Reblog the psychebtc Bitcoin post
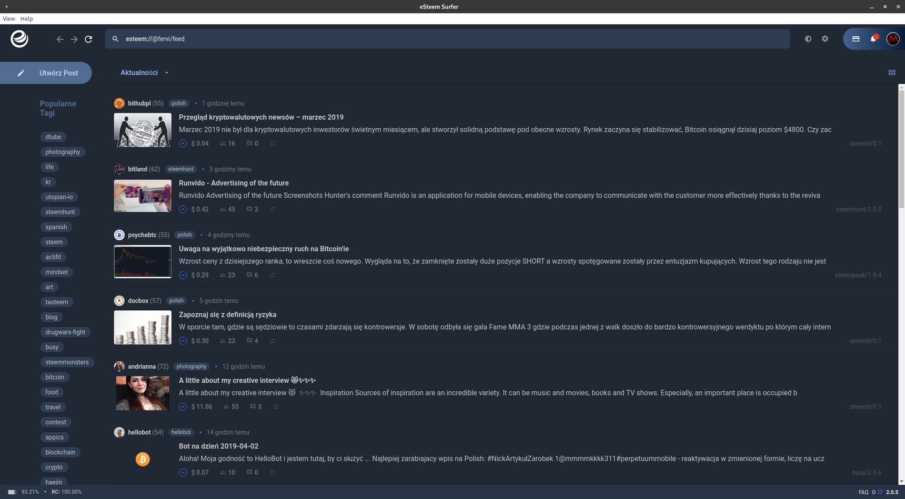The image size is (905, 499). [272, 275]
